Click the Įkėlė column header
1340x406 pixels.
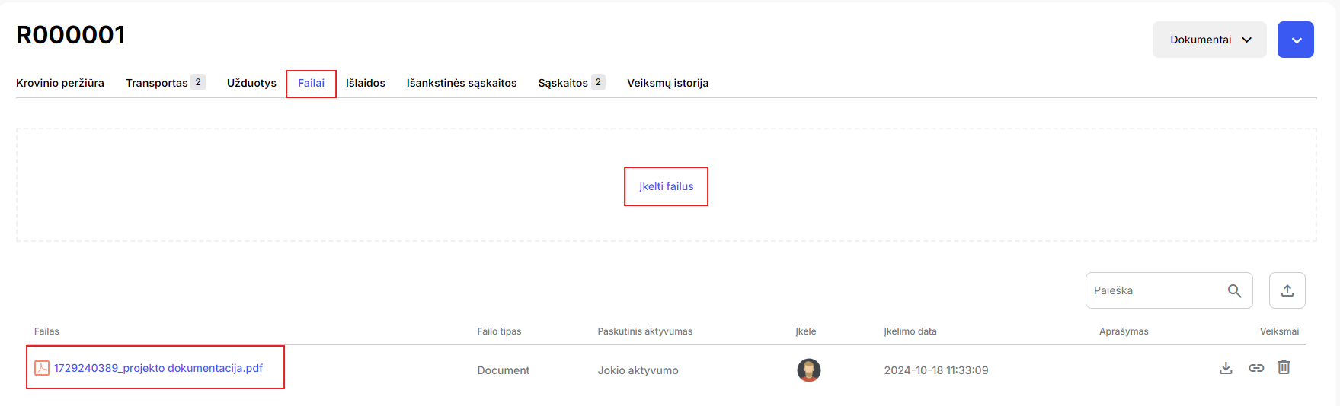click(x=806, y=331)
